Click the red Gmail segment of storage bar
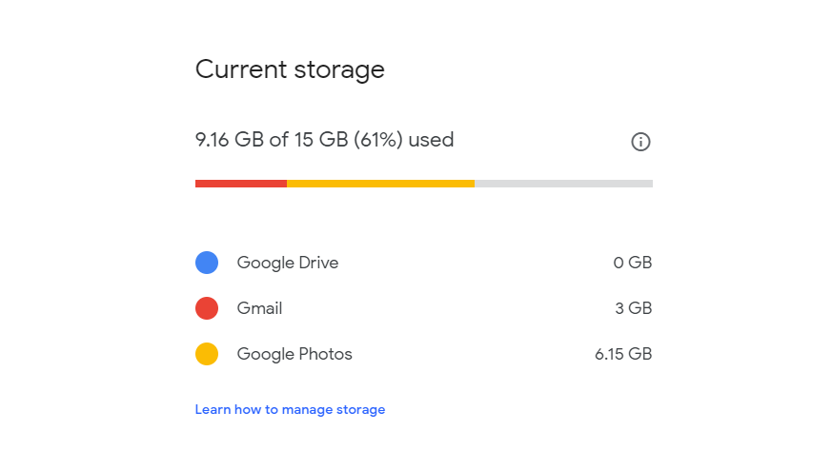The width and height of the screenshot is (832, 470). [241, 184]
